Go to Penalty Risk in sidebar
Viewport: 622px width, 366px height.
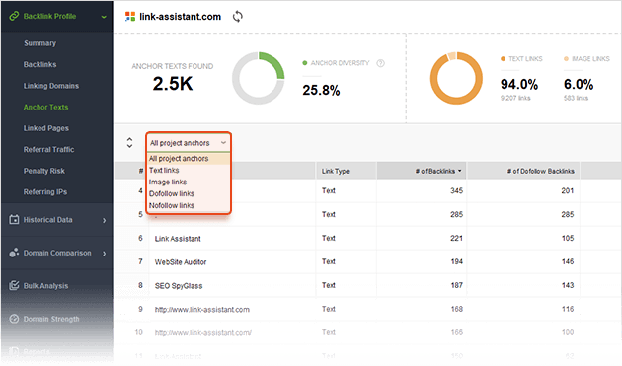tap(44, 171)
